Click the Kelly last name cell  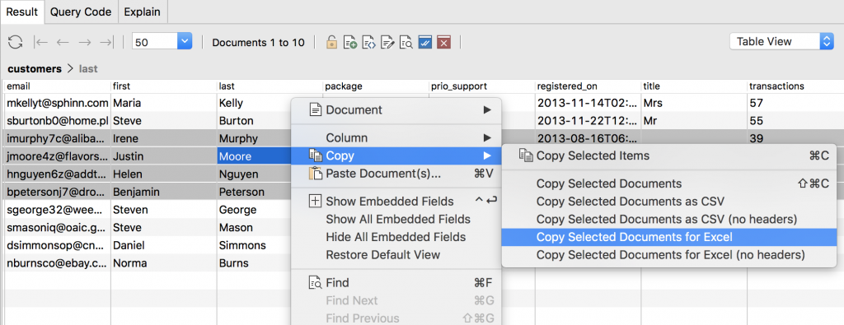(254, 103)
